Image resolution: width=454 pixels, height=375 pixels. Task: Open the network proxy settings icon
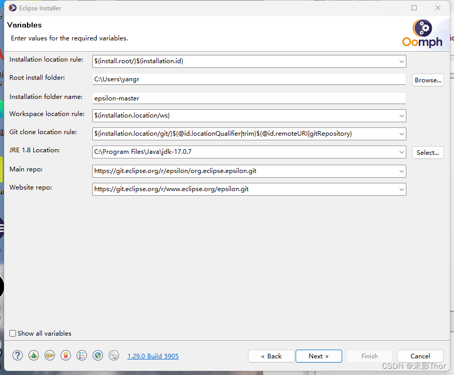[34, 355]
